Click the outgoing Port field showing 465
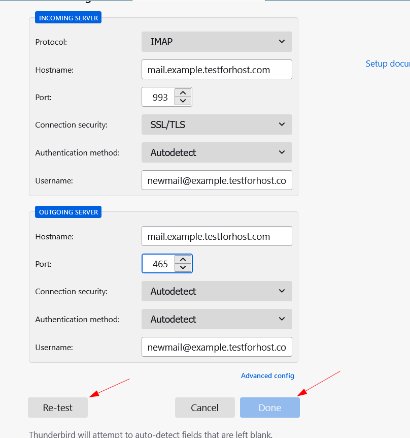This screenshot has height=438, width=410. click(x=159, y=264)
